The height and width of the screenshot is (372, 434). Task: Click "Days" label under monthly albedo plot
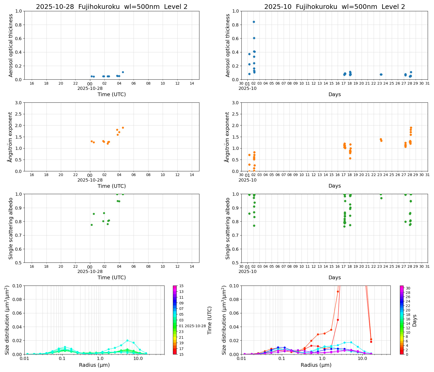pos(334,277)
